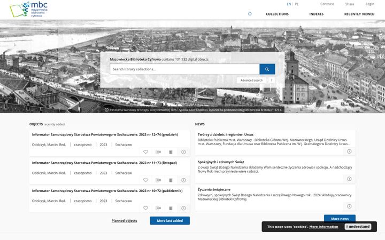Click 2023 in grudzień row
Viewport: 385px width, 240px height.
(103, 145)
